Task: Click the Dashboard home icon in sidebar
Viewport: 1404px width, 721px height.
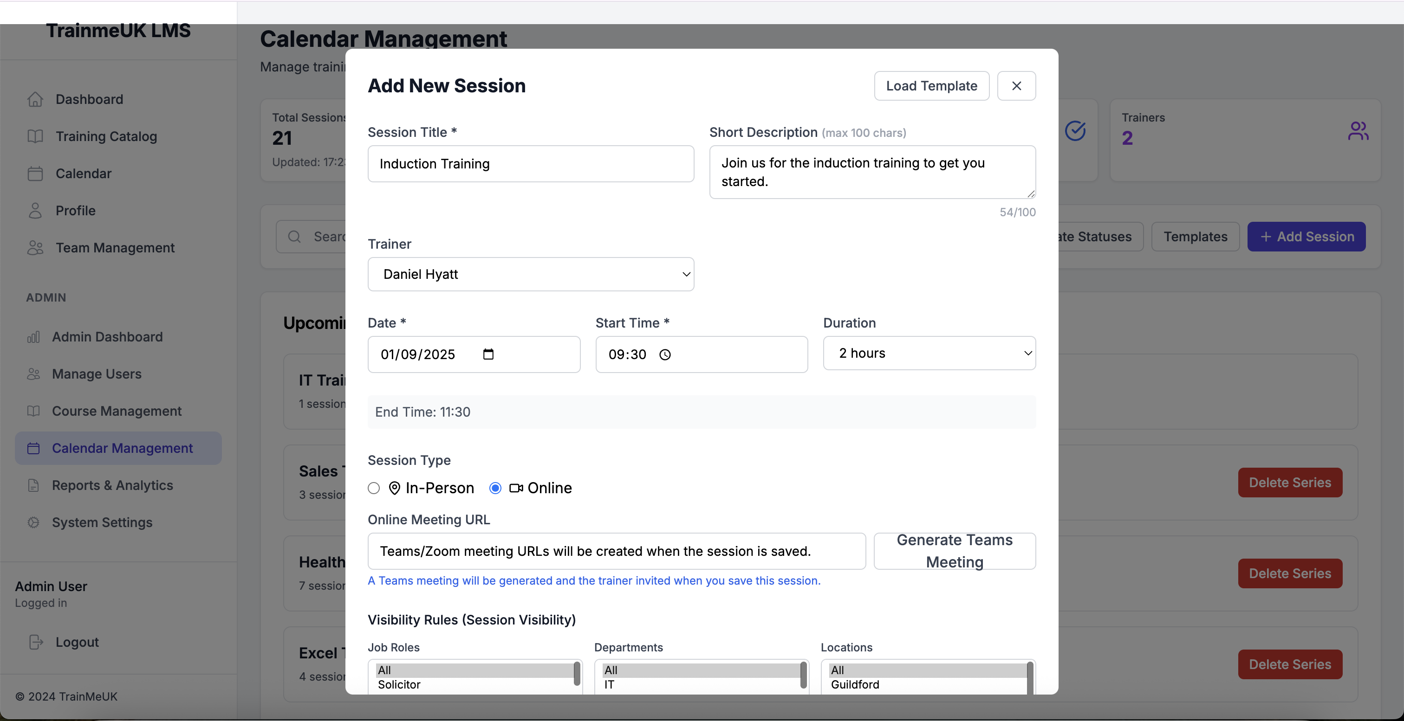Action: [35, 99]
